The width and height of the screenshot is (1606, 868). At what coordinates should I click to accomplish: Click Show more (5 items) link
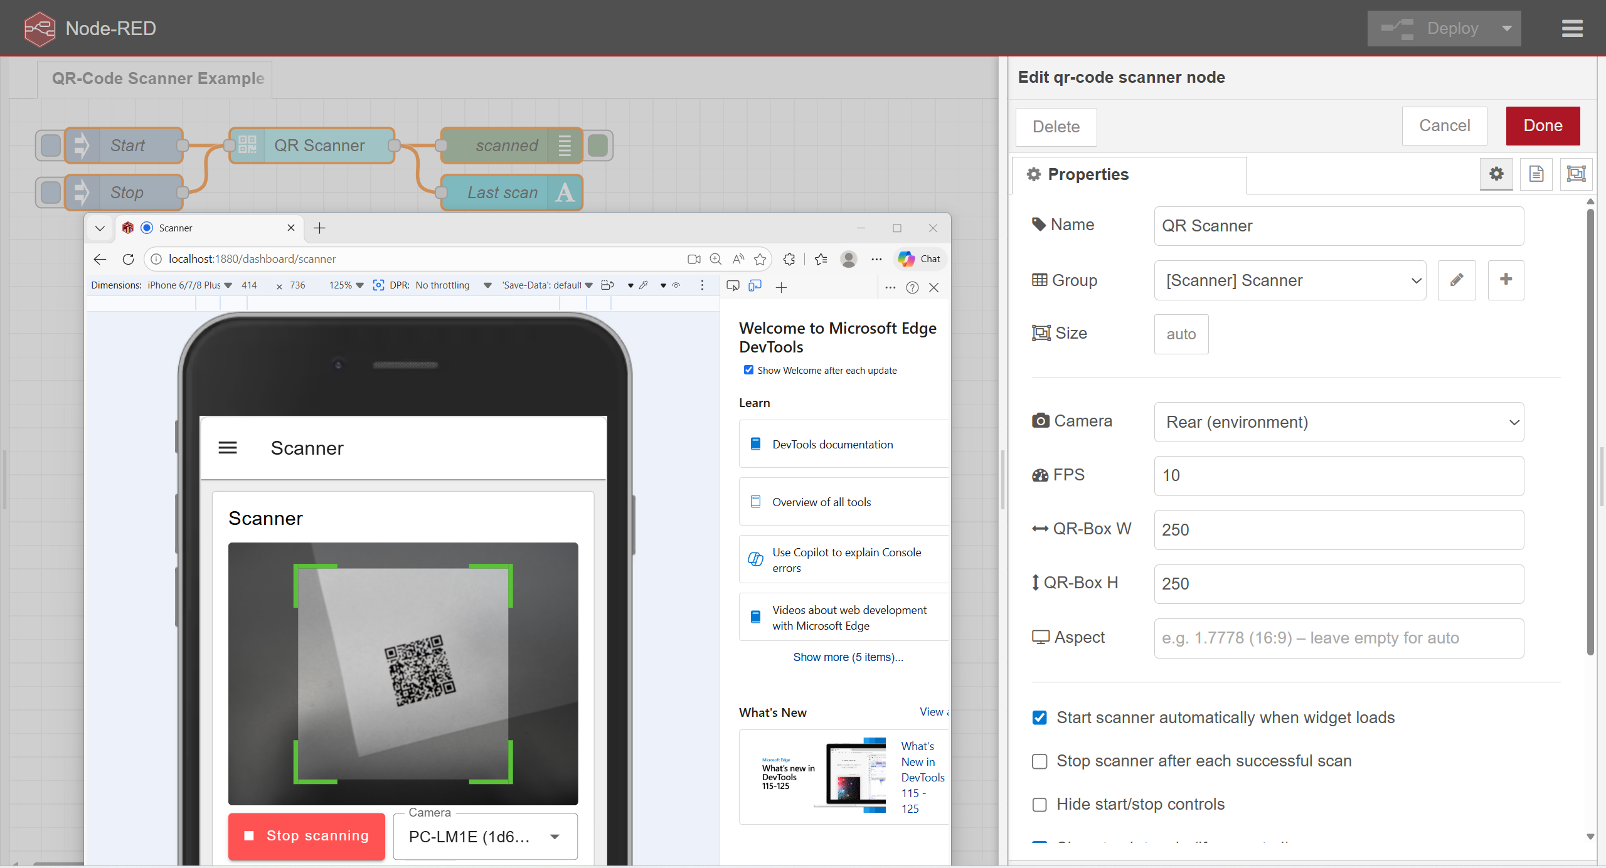pos(848,657)
